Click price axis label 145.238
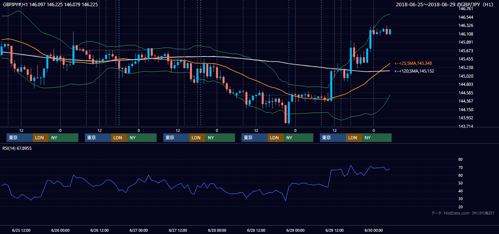The width and height of the screenshot is (499, 234). (466, 67)
